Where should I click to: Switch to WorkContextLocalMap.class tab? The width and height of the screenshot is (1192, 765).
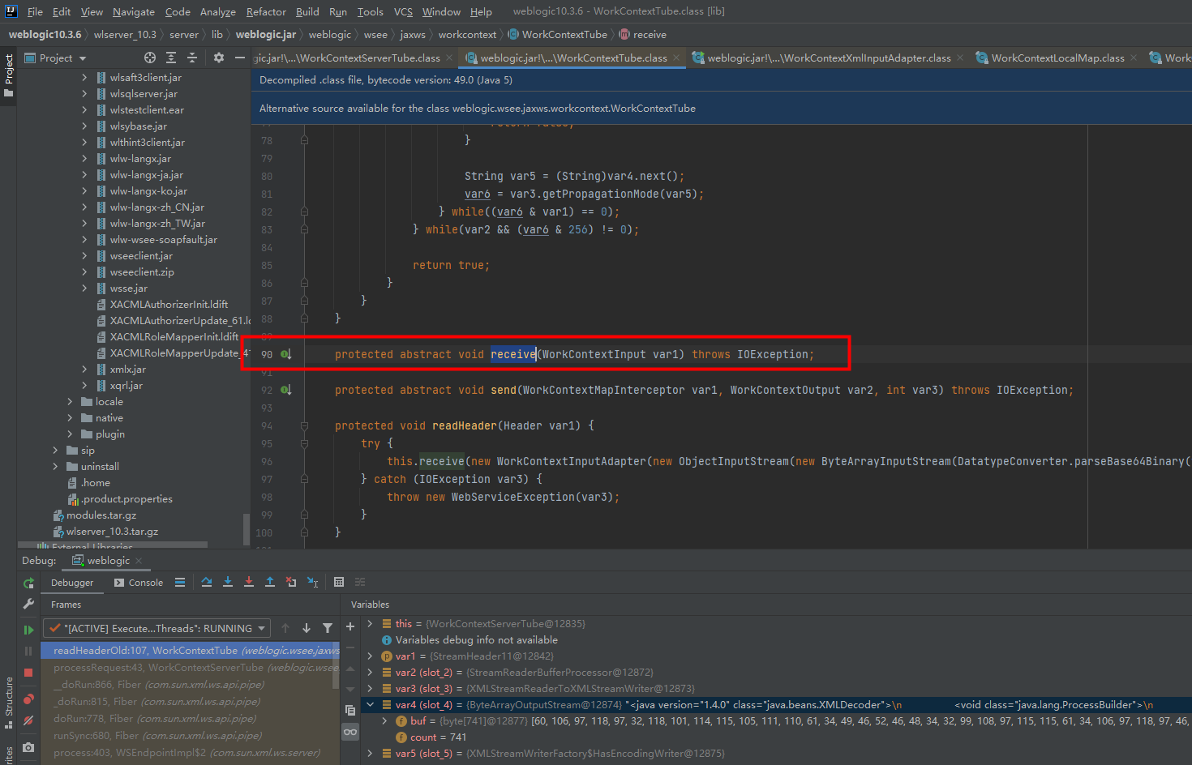click(x=1057, y=58)
